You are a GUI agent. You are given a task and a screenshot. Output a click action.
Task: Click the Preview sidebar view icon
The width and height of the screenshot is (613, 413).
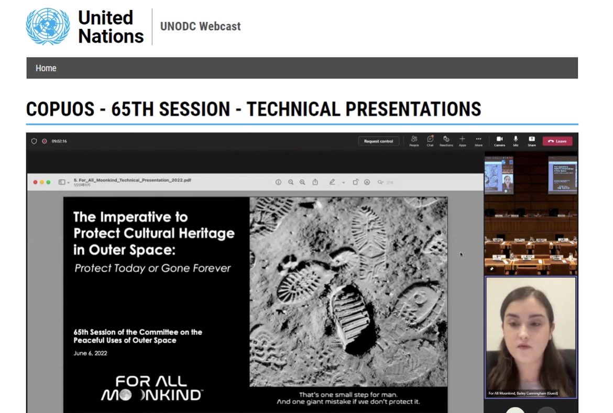coord(62,182)
